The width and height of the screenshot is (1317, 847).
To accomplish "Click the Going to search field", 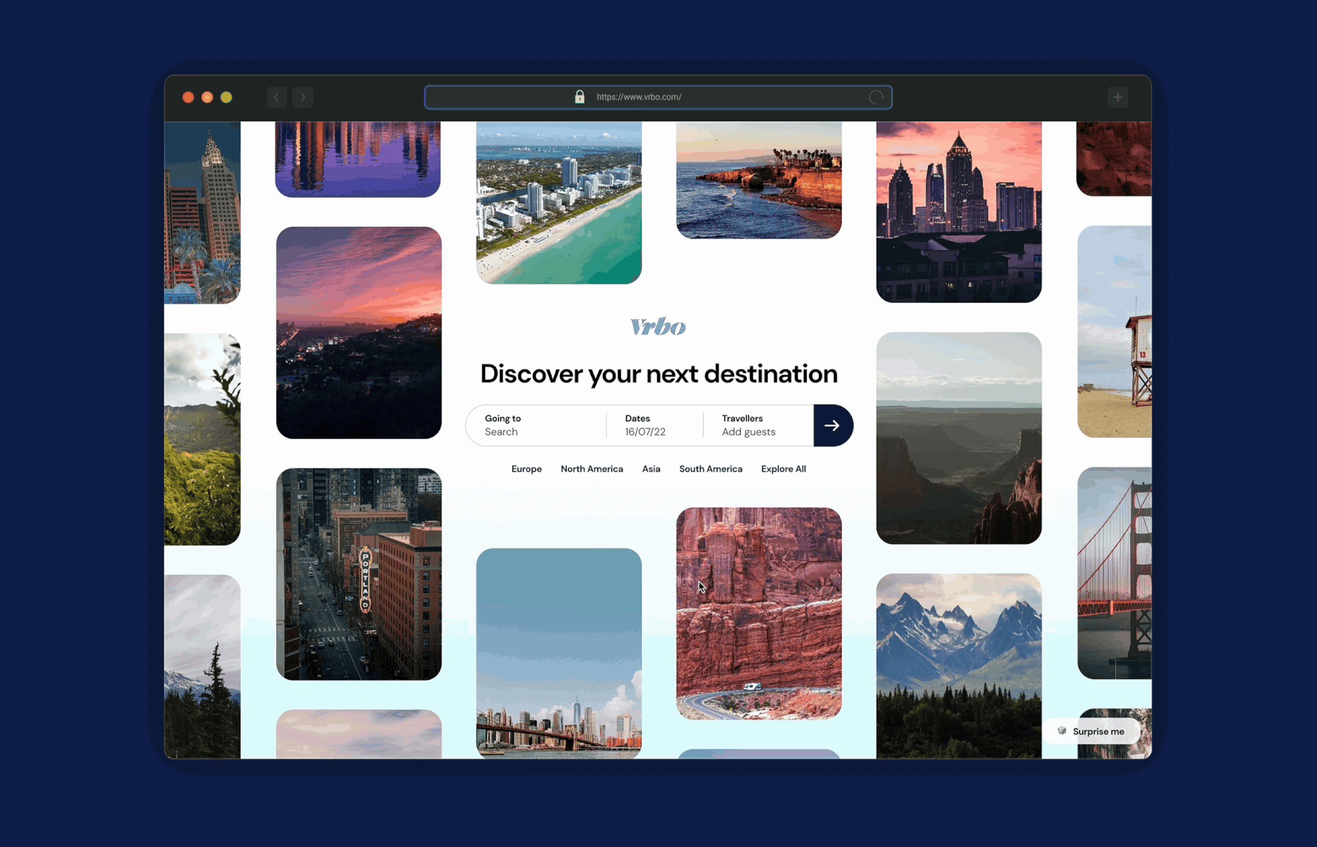I will [535, 425].
